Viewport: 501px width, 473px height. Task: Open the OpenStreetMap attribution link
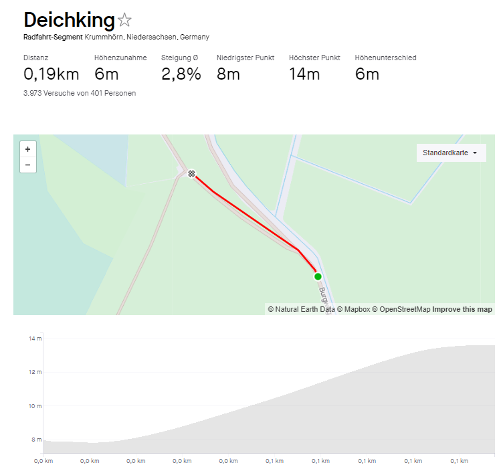pyautogui.click(x=404, y=309)
